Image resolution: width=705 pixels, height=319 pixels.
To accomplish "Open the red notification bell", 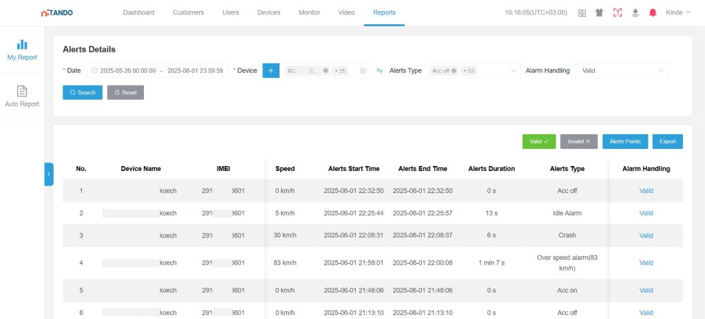I will coord(653,12).
